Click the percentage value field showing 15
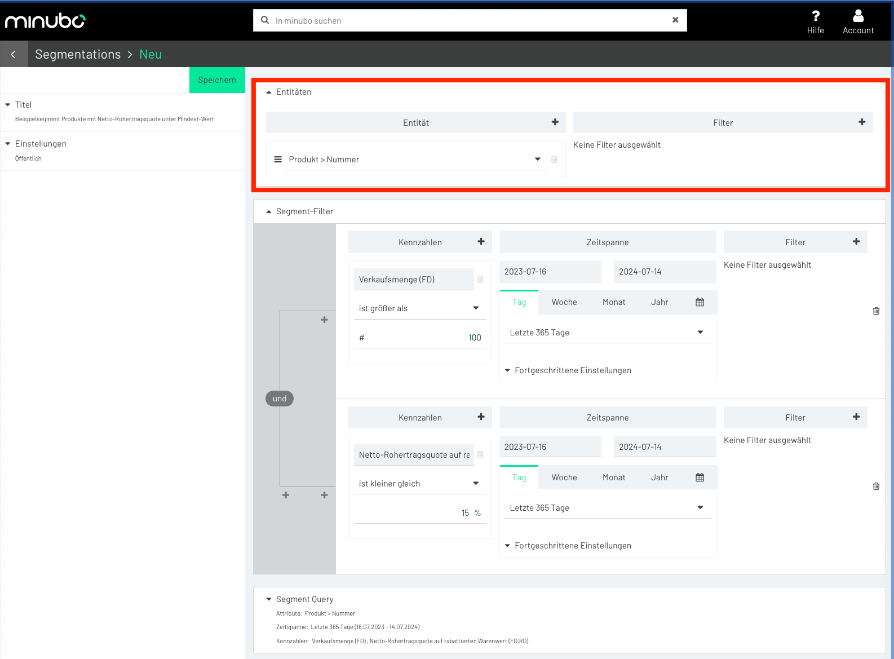Viewport: 894px width, 659px height. [x=420, y=512]
